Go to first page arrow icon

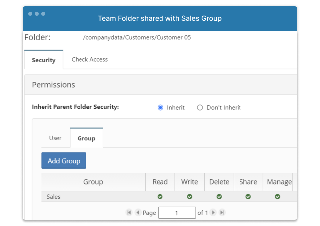pos(129,212)
